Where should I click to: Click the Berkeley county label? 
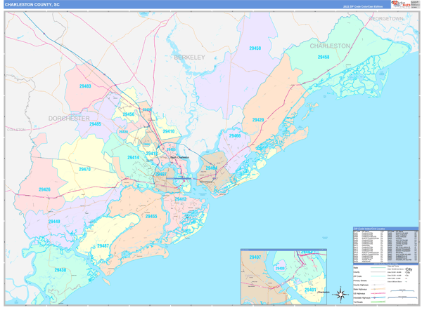pos(189,56)
